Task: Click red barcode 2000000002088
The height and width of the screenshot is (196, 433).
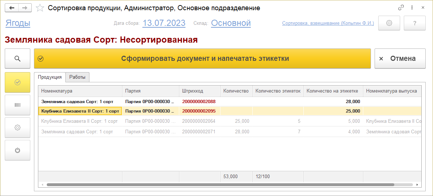Action: point(199,101)
